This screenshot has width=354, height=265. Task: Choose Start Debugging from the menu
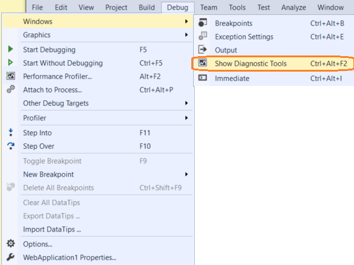98,50
